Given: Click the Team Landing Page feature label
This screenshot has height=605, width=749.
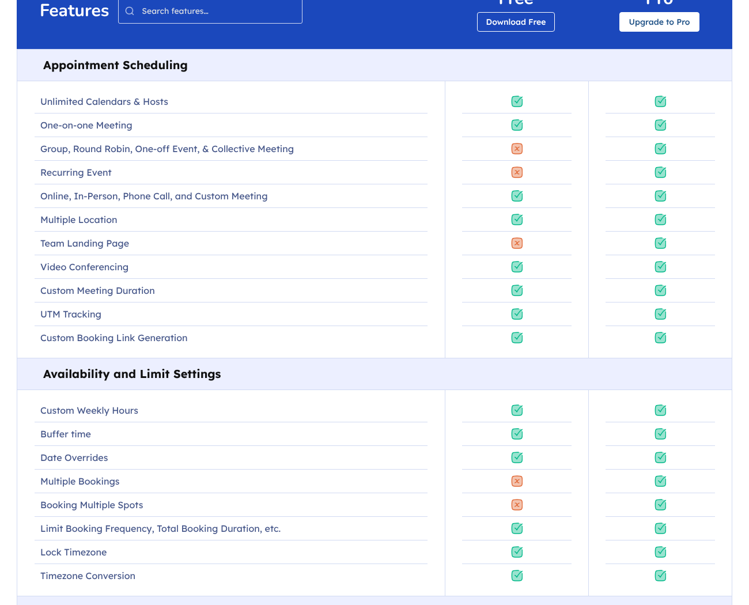Looking at the screenshot, I should (85, 244).
